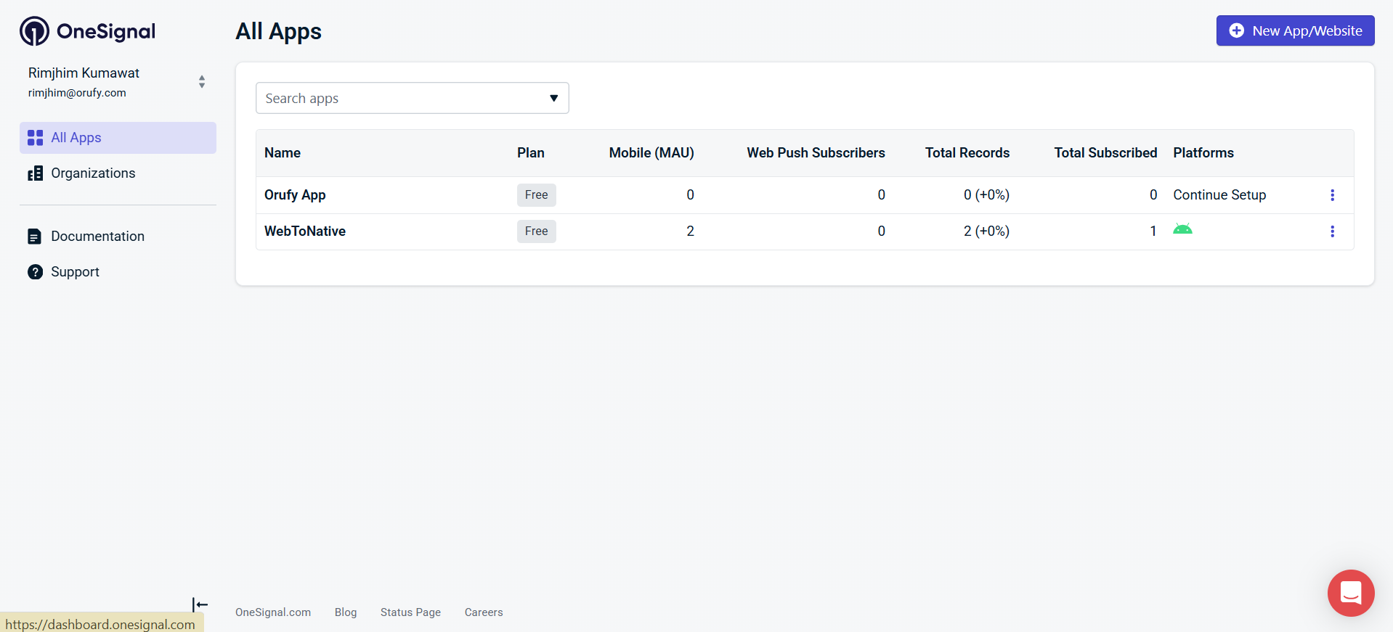Open the WebToNative app row

point(805,231)
